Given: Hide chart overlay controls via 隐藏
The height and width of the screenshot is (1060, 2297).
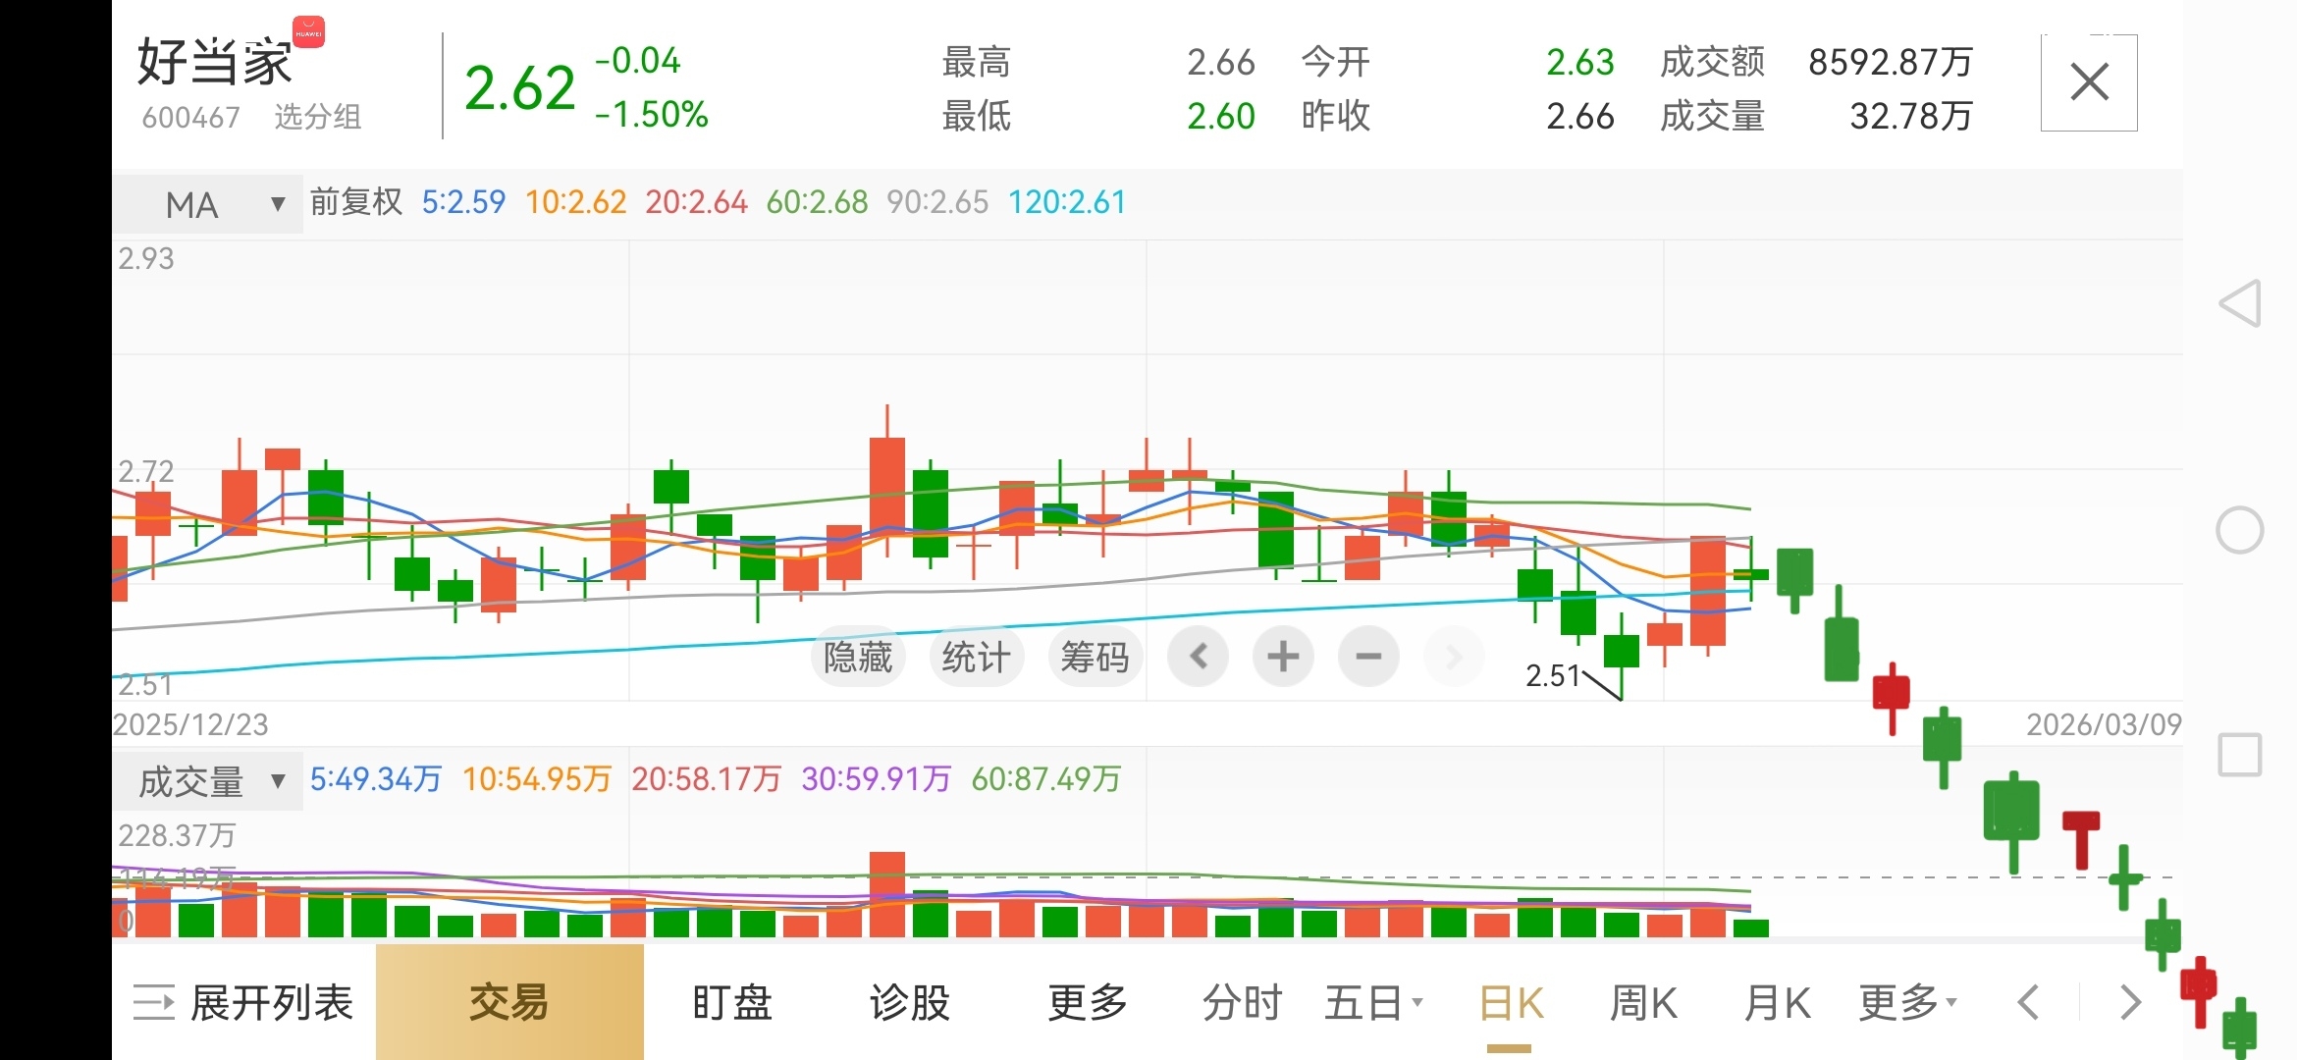Looking at the screenshot, I should click(x=858, y=657).
